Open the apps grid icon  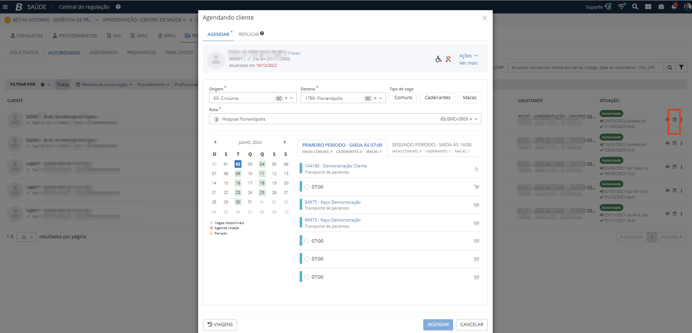pyautogui.click(x=648, y=7)
